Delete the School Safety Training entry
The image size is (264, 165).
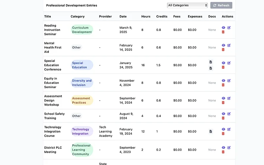(223, 118)
